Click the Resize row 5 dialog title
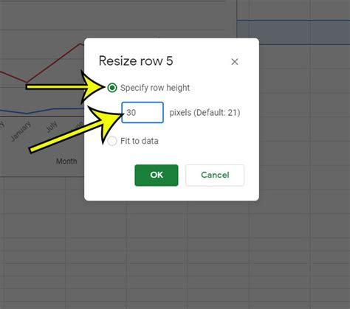The height and width of the screenshot is (309, 350). (x=136, y=60)
